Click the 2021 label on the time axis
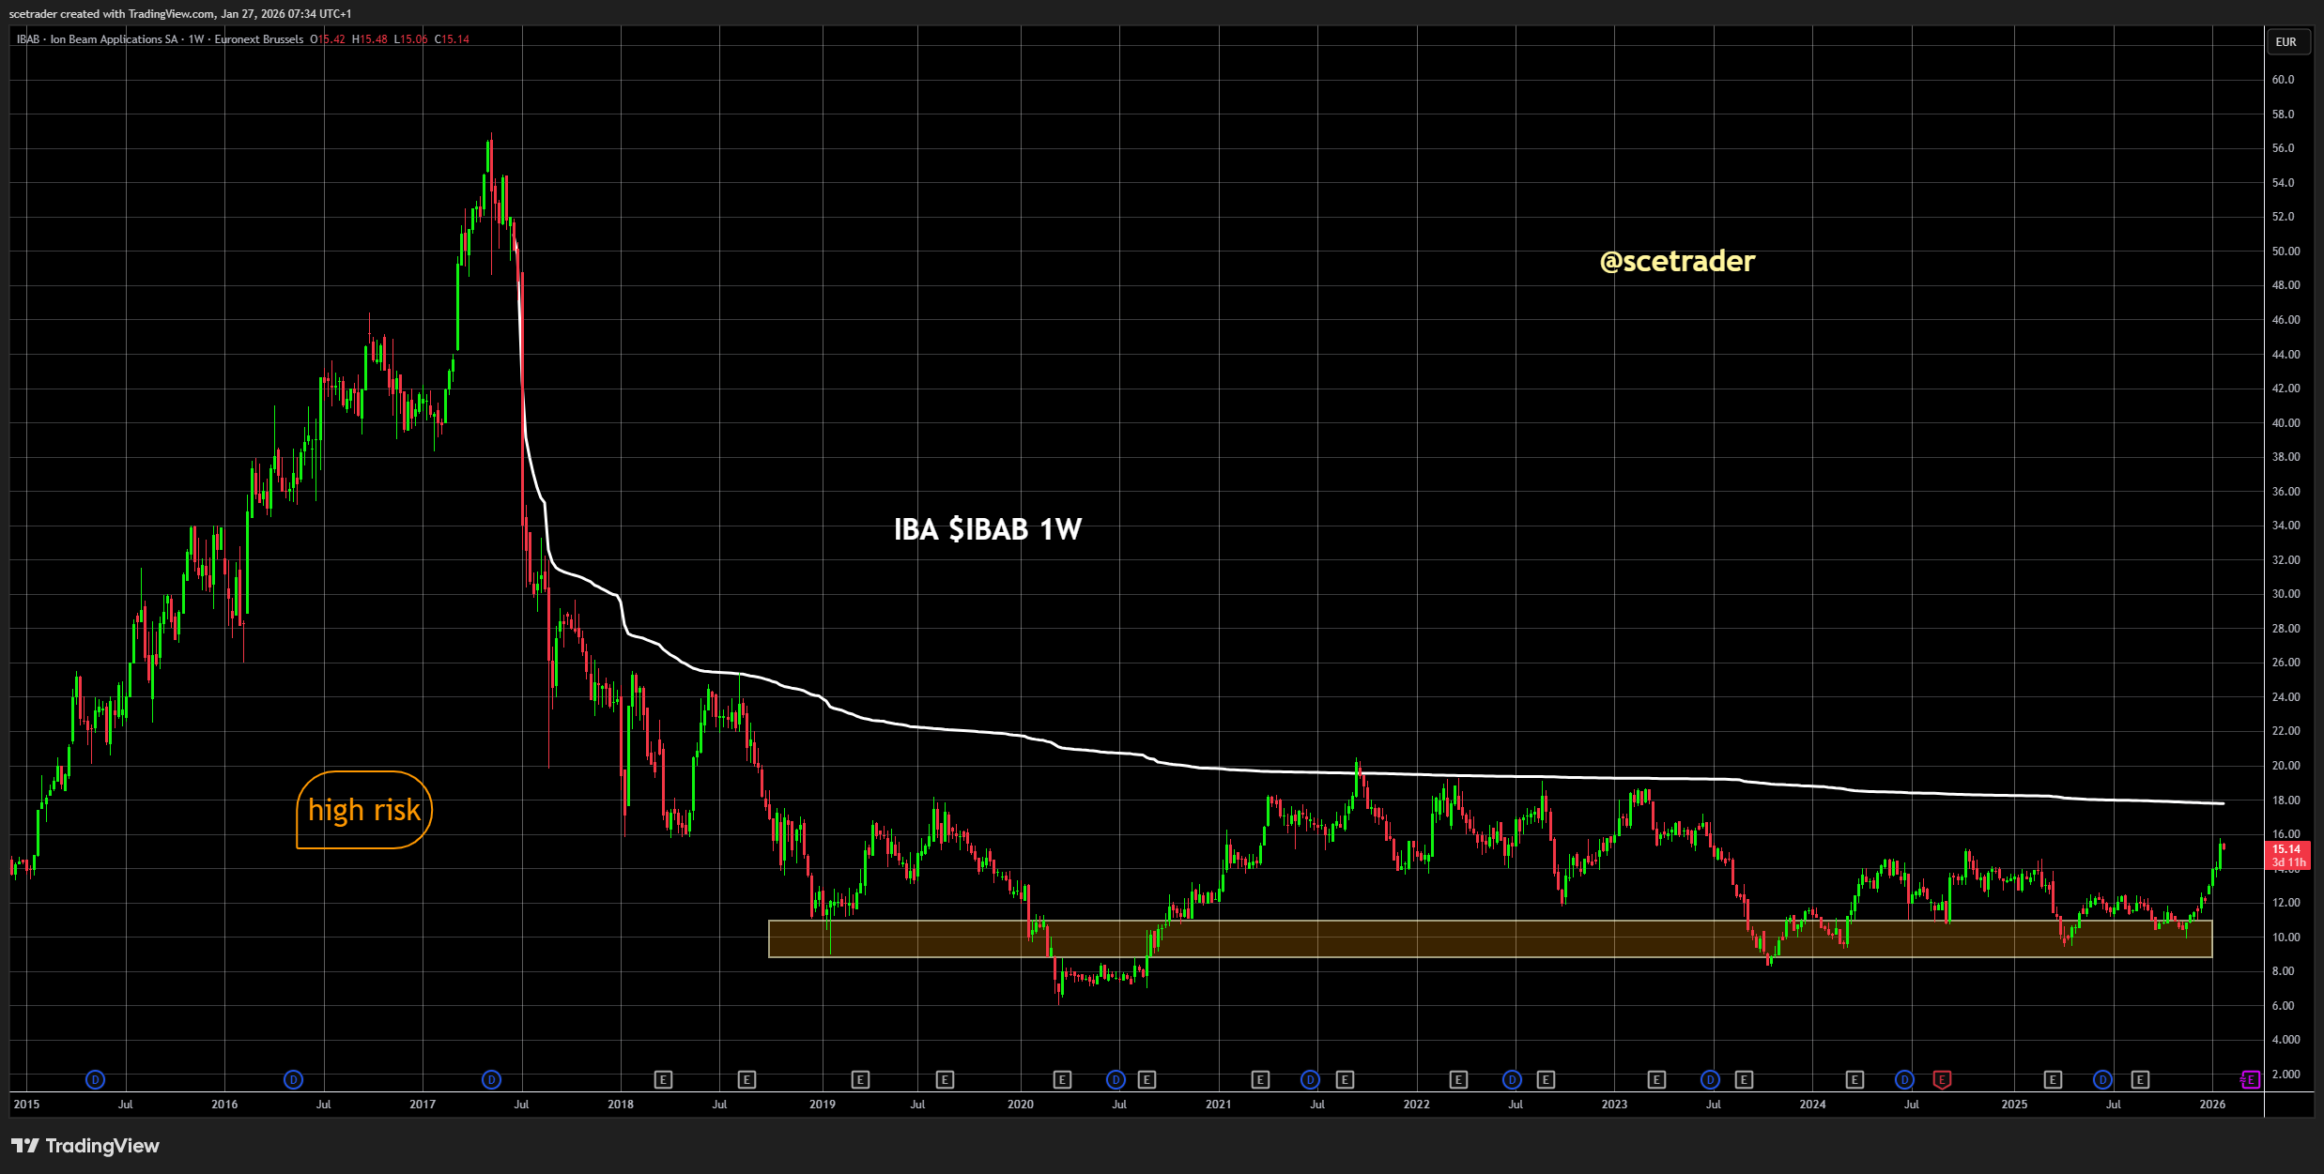2324x1174 pixels. point(1218,1105)
